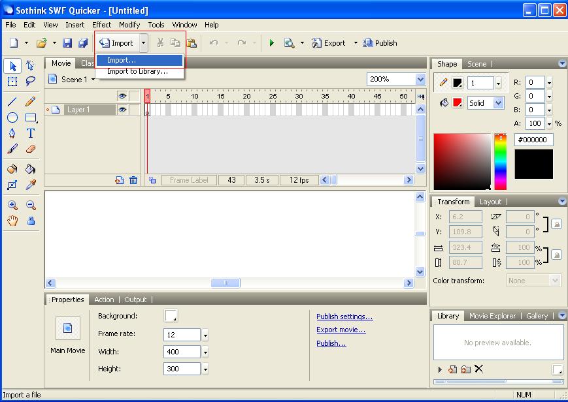Save the movie with floppy icon
This screenshot has width=568, height=402.
point(67,43)
